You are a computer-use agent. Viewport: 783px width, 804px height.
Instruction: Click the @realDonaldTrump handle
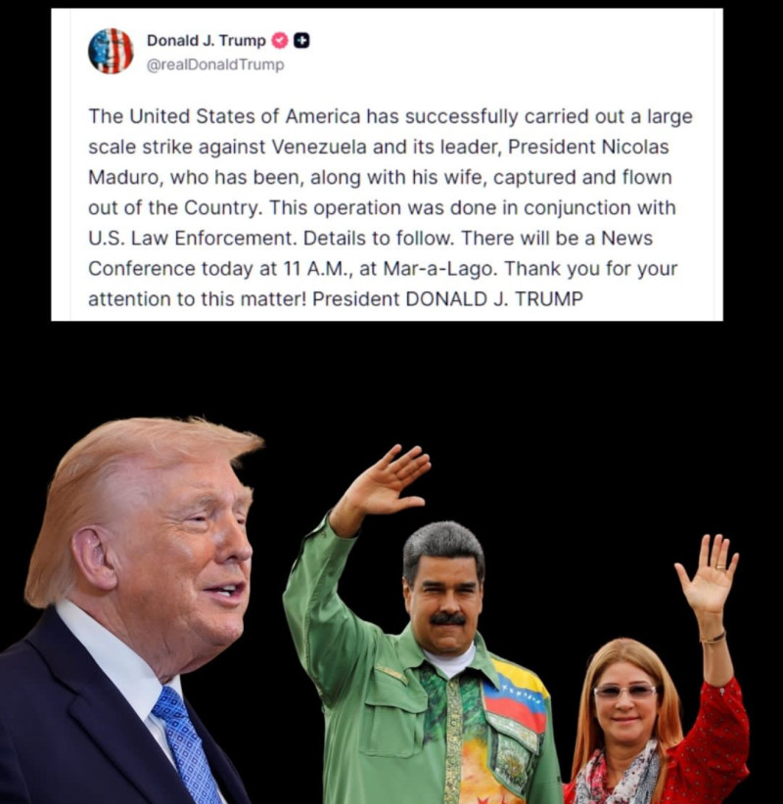pos(215,65)
